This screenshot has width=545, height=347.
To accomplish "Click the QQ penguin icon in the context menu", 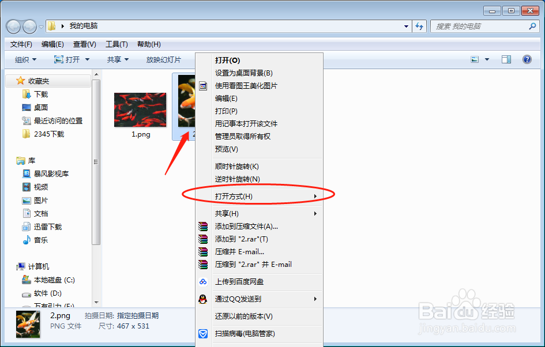I will coord(203,299).
